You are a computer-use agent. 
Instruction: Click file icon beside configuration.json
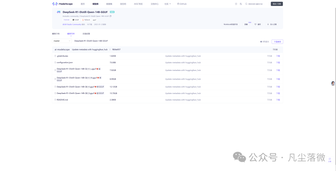point(55,62)
